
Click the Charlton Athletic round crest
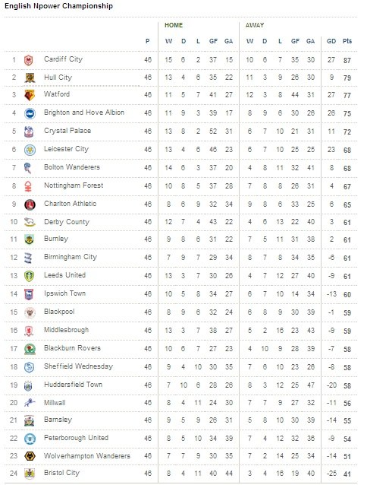click(x=30, y=204)
